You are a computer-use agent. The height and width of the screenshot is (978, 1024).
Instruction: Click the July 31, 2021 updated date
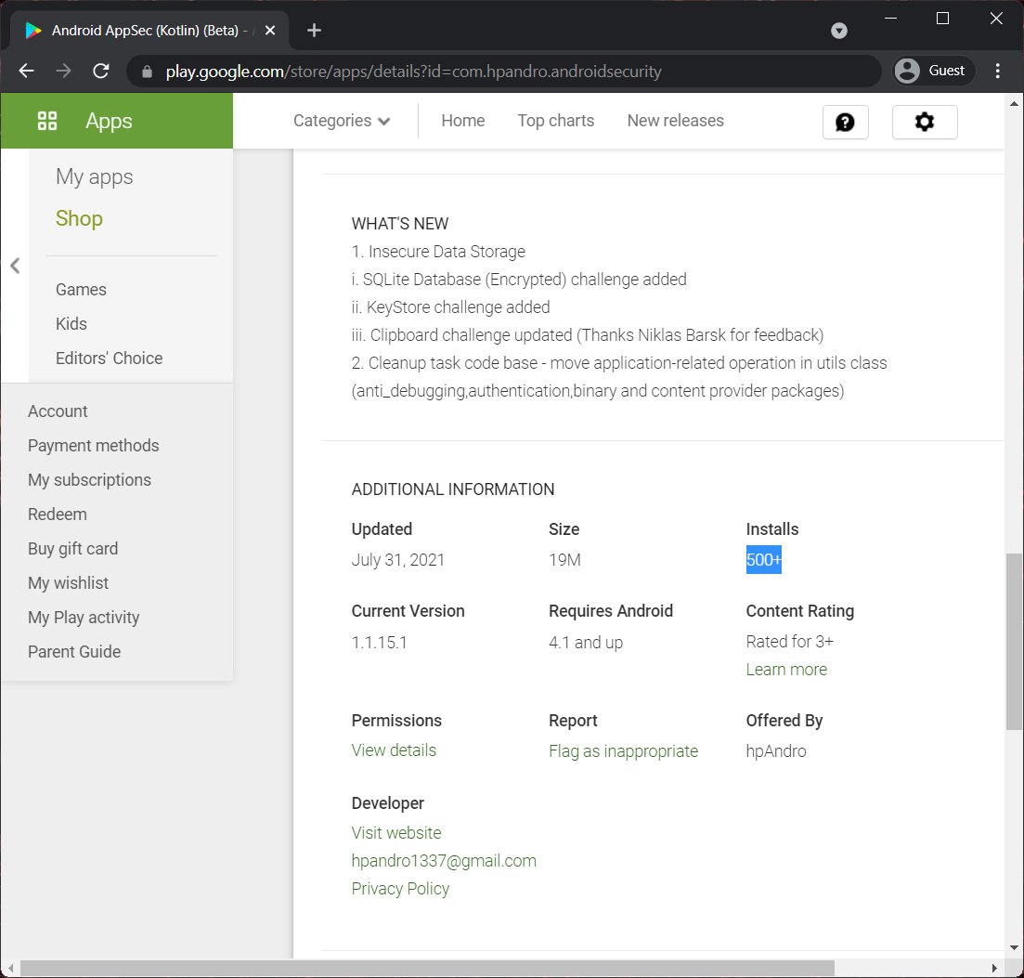[397, 560]
